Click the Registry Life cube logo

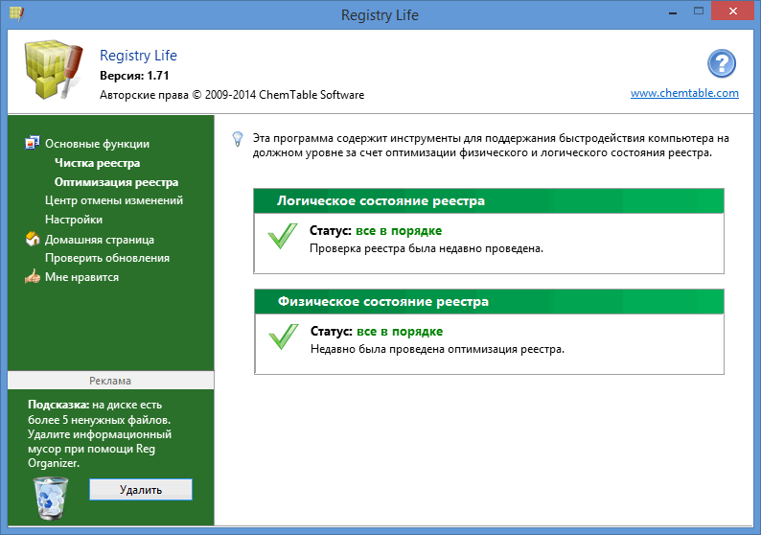coord(53,69)
